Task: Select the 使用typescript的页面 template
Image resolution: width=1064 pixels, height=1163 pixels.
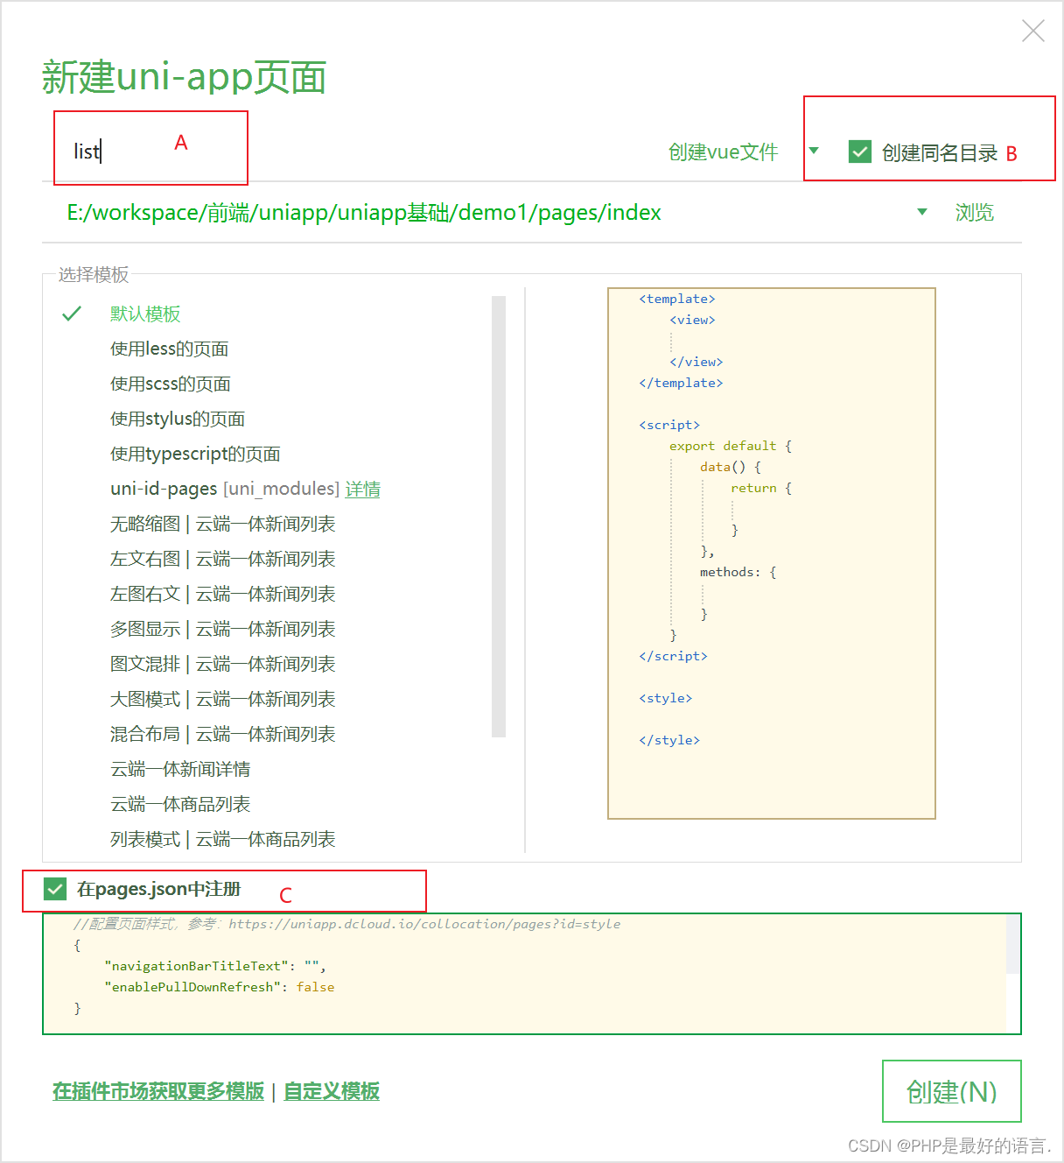Action: tap(194, 454)
